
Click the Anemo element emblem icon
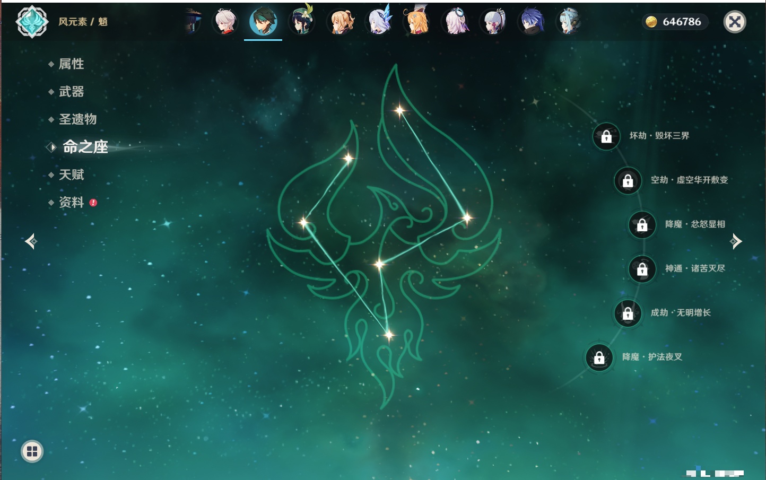click(32, 22)
